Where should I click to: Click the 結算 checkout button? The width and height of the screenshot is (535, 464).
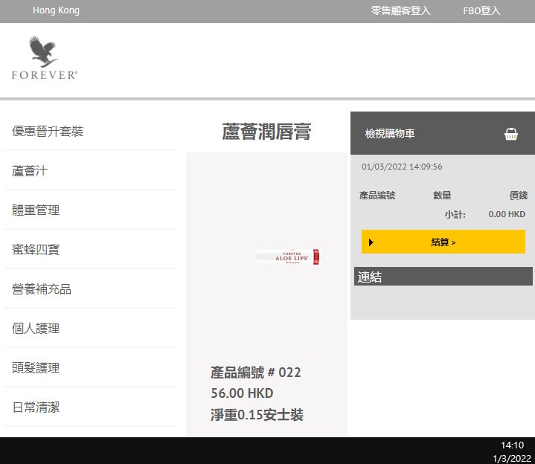click(443, 242)
